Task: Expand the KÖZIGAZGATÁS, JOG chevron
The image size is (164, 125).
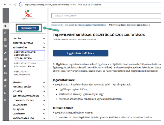Action: [x=44, y=118]
